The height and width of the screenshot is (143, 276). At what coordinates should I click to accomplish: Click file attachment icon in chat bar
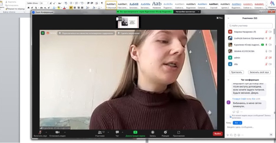click(x=235, y=135)
